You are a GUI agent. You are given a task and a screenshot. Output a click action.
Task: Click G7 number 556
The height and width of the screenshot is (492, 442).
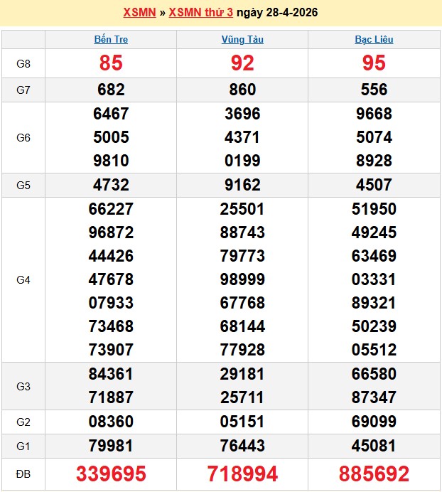point(374,90)
